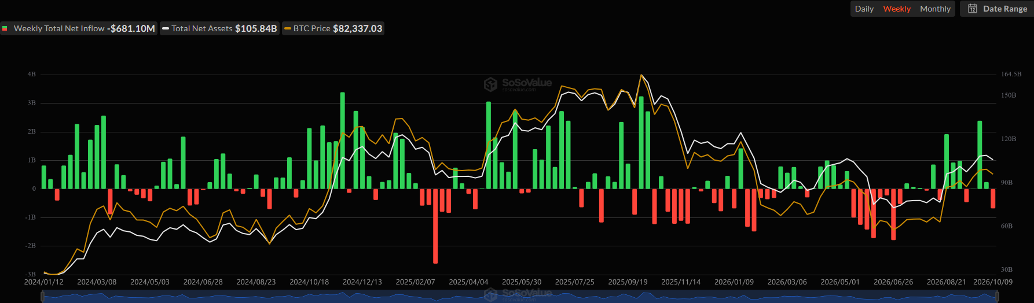
Task: Click the 2025/05/30 date label
Action: pos(522,282)
